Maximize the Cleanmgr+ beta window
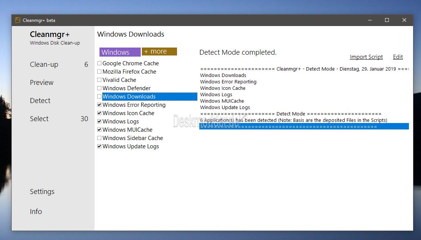 tap(387, 20)
